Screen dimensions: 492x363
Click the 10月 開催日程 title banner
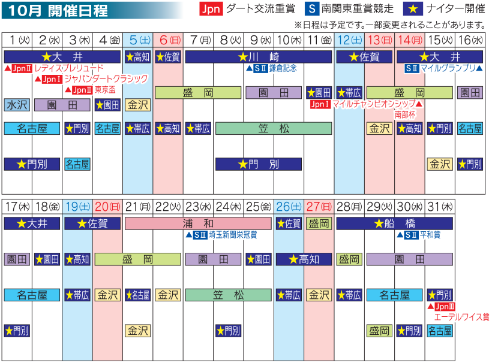(x=90, y=9)
